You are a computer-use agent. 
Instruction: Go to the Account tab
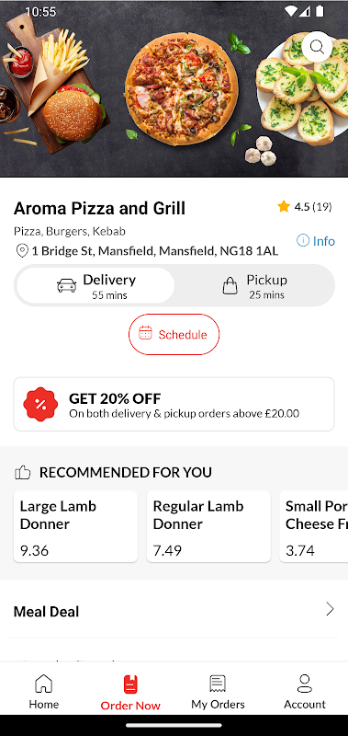[x=305, y=692]
